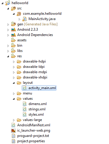Screen dimensions: 109x144
Task: Expand the Android Dependencies node
Action: pos(8,35)
